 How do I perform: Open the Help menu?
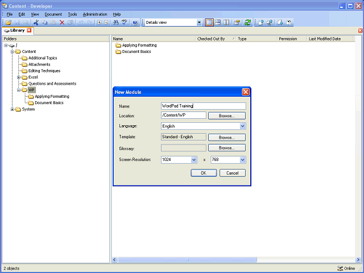tap(117, 14)
